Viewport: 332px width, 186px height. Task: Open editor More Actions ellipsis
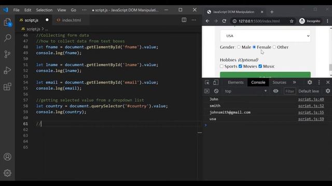193,20
